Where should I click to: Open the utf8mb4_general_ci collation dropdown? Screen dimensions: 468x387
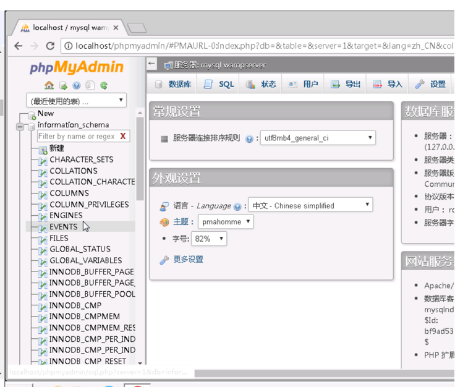point(318,138)
